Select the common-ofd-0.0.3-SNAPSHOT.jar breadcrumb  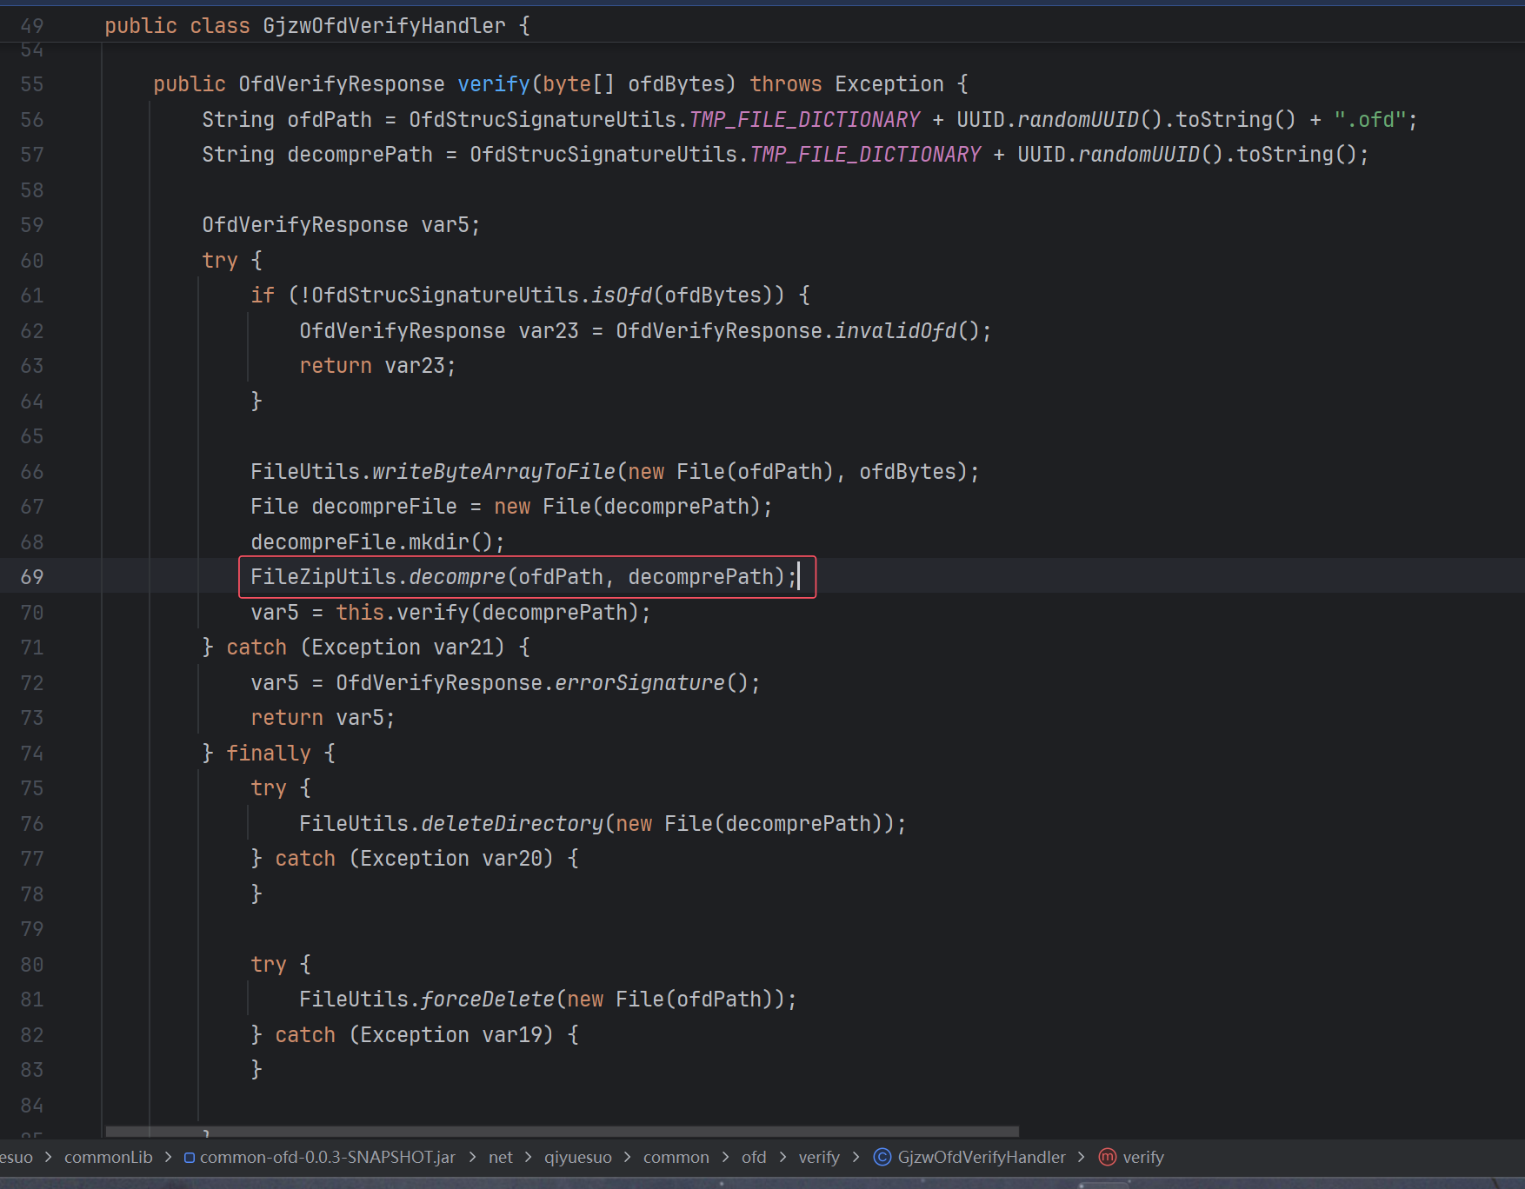[x=327, y=1157]
